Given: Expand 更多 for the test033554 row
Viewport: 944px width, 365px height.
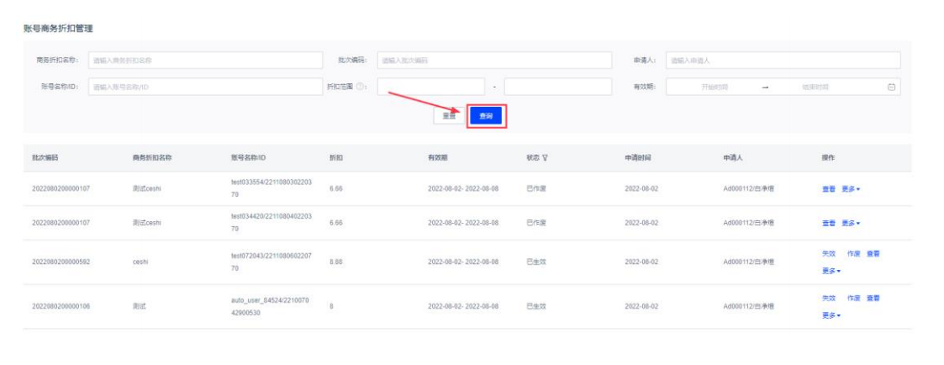Looking at the screenshot, I should click(x=851, y=189).
